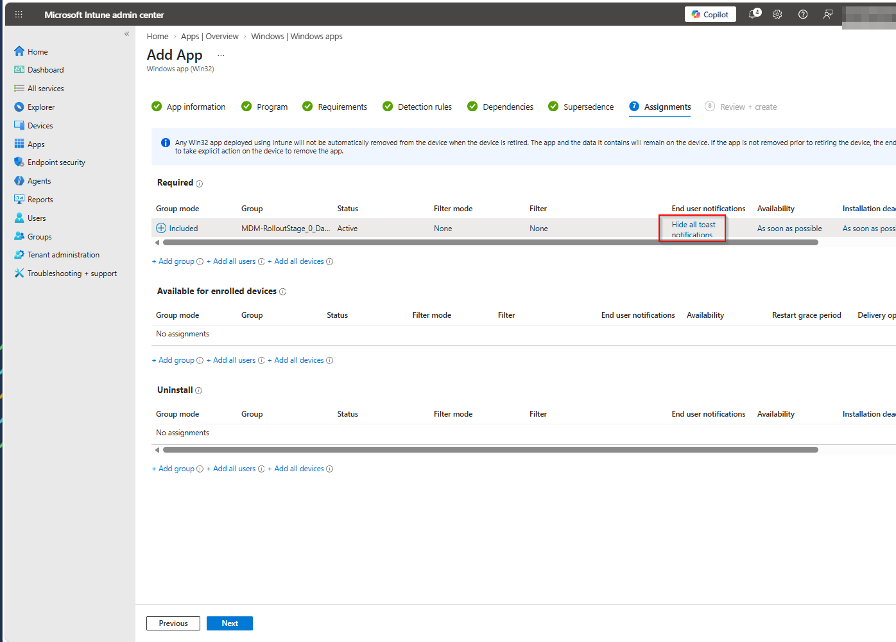
Task: Click the info icon beside Required heading
Action: pos(199,184)
